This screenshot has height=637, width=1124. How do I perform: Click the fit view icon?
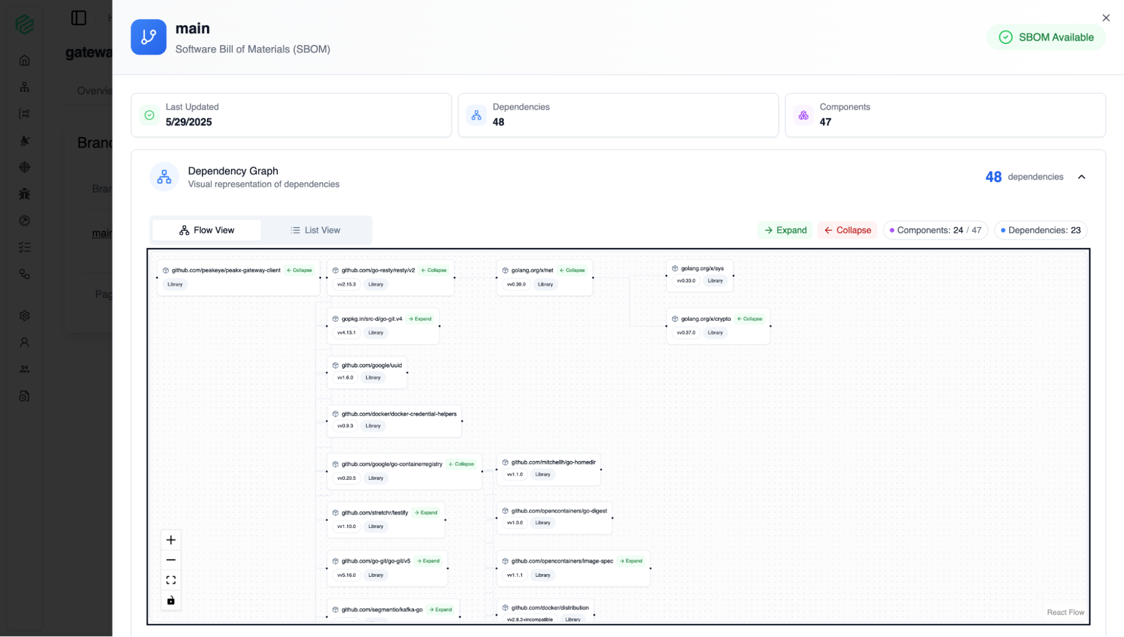coord(171,580)
